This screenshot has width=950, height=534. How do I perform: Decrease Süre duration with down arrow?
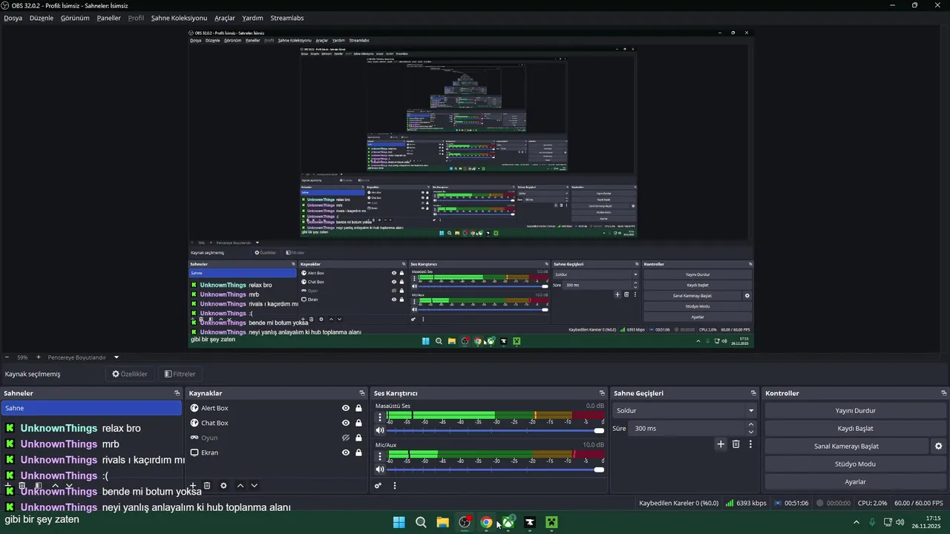pos(751,432)
